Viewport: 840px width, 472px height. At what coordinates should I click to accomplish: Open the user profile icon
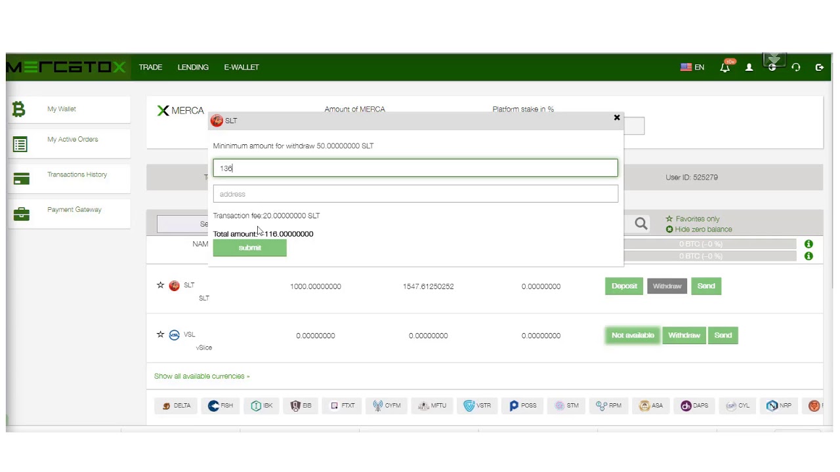[x=749, y=67]
